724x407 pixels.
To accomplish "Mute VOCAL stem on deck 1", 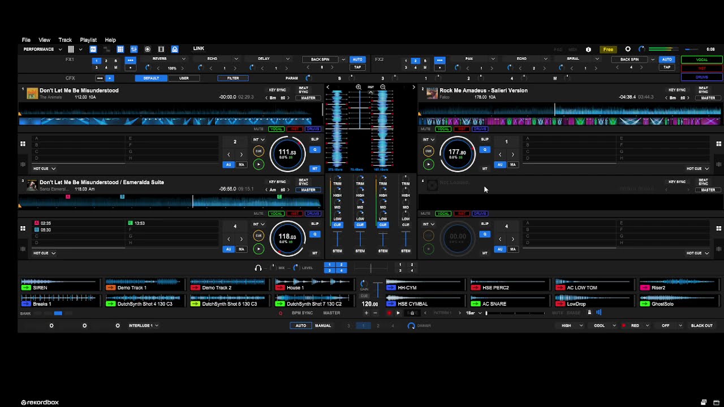I will (276, 129).
